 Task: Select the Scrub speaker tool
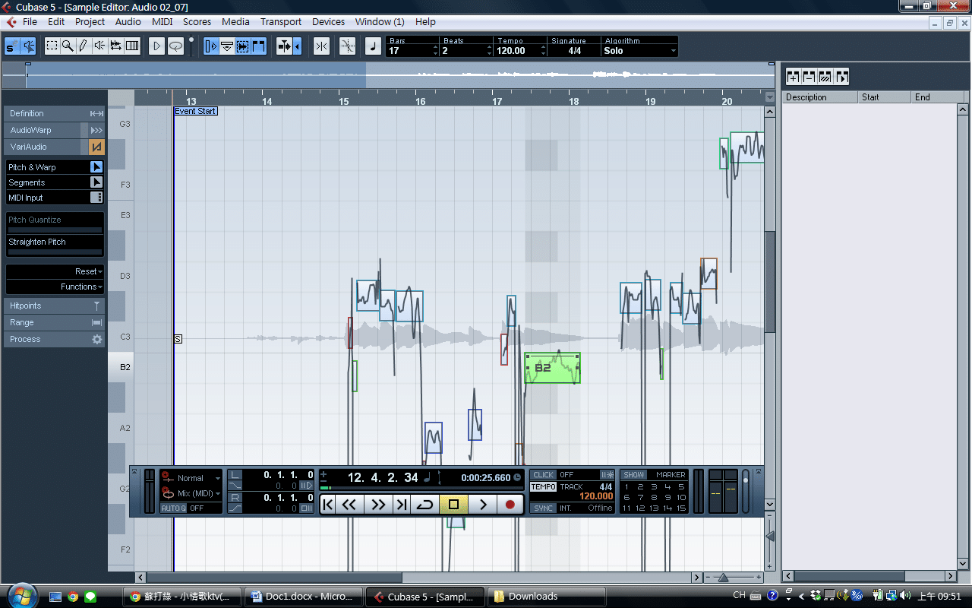[99, 46]
